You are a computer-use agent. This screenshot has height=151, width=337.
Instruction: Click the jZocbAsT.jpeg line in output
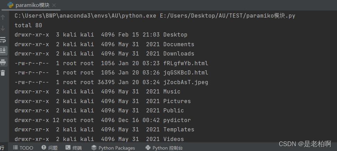[111, 82]
